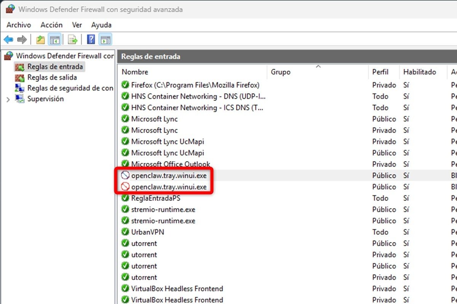The image size is (457, 304).
Task: Go up one level with folder icon
Action: point(40,39)
